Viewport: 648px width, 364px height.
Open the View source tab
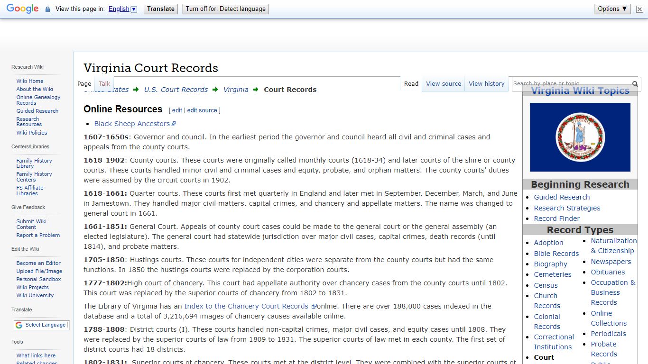click(x=444, y=83)
